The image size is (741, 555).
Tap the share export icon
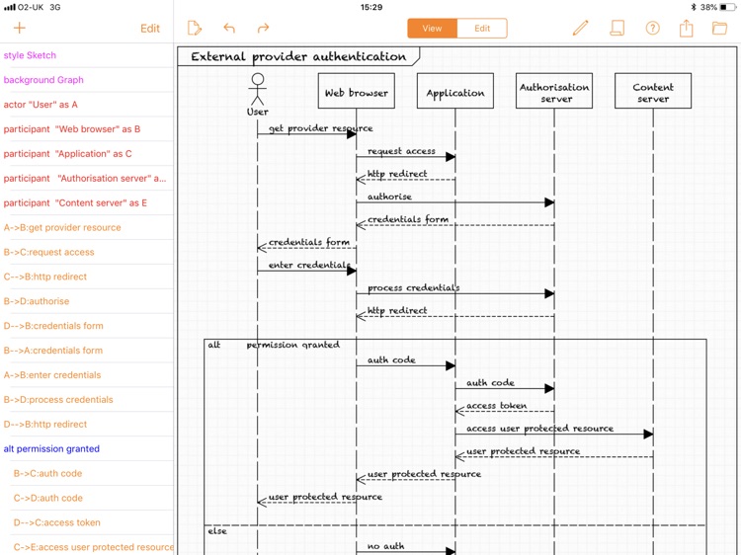click(x=687, y=28)
